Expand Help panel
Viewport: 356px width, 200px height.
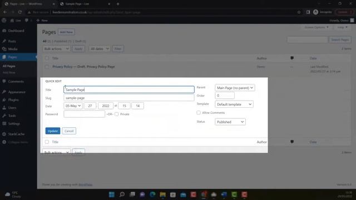tap(342, 27)
